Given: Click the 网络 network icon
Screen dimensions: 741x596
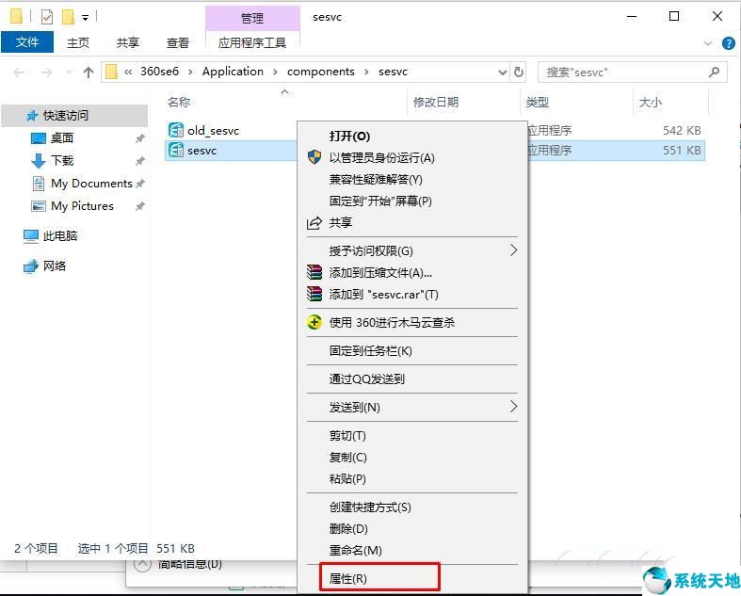Looking at the screenshot, I should pyautogui.click(x=31, y=266).
